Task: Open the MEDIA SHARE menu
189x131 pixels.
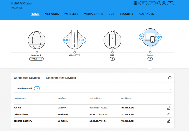Action: (x=93, y=14)
